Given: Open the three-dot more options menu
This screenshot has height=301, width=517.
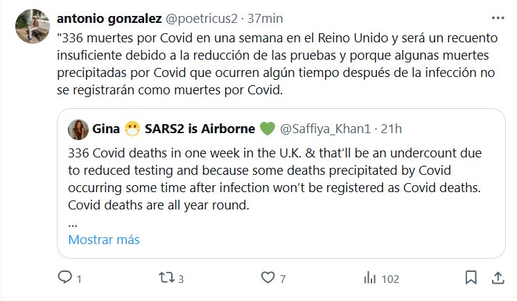Looking at the screenshot, I should pyautogui.click(x=498, y=18).
